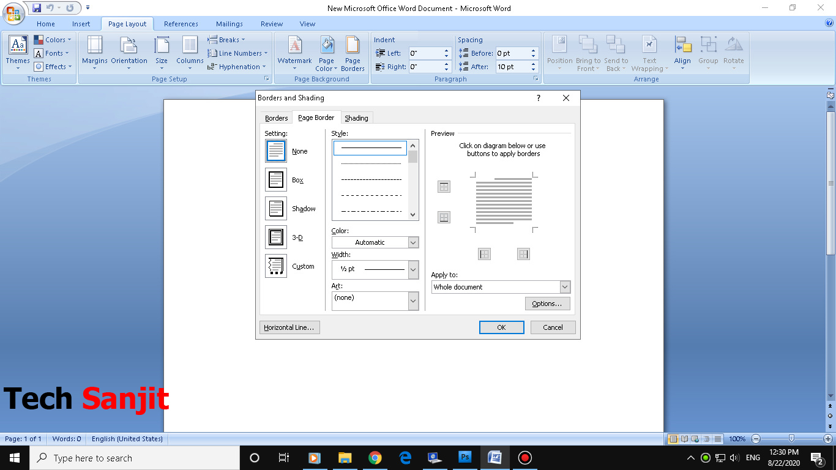836x470 pixels.
Task: Open the theme Effects dropdown
Action: click(53, 67)
